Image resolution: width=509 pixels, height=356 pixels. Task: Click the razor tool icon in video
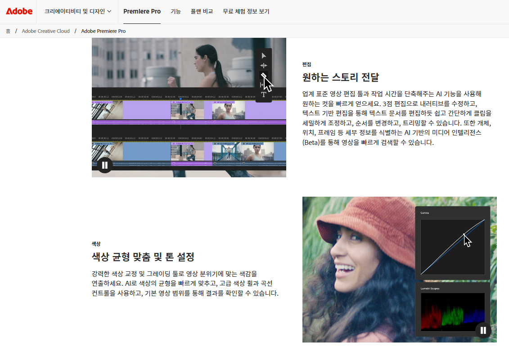coord(264,75)
